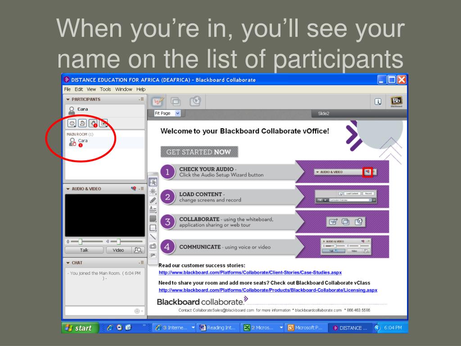Switch to Application Sharing mode icon
This screenshot has height=346, width=461.
pyautogui.click(x=176, y=101)
